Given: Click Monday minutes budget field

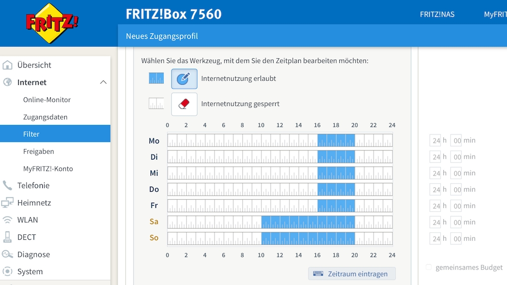Looking at the screenshot, I should point(456,140).
